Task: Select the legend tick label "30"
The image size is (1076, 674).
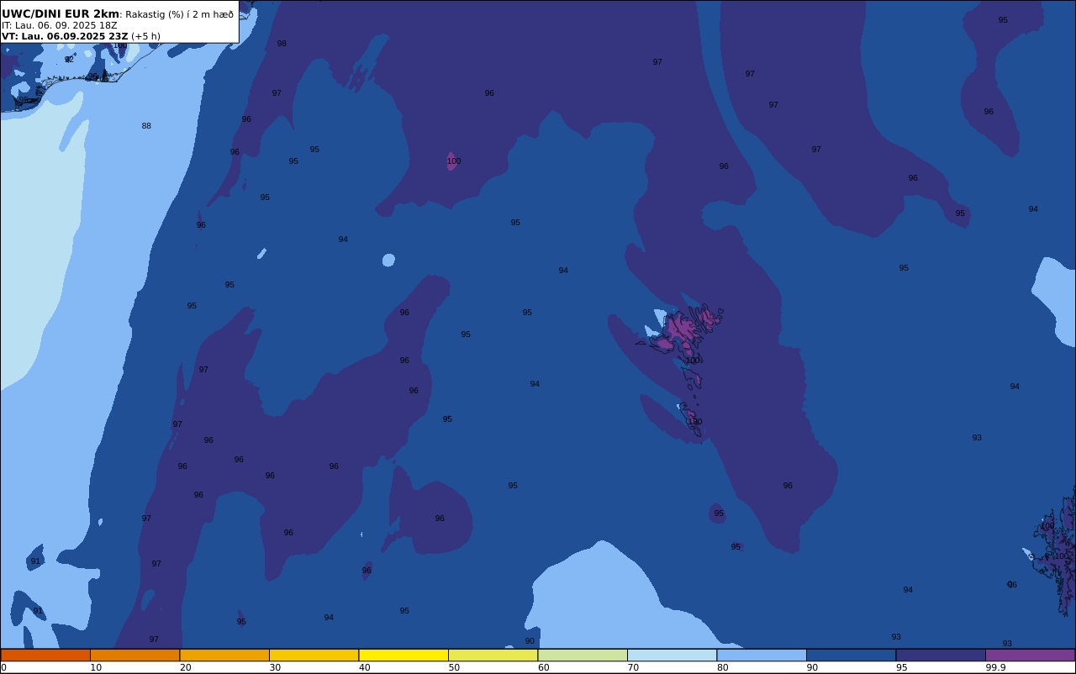Action: (x=275, y=667)
